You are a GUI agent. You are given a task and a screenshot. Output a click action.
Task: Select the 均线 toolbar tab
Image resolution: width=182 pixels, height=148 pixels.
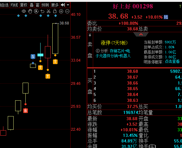[x=14, y=5]
